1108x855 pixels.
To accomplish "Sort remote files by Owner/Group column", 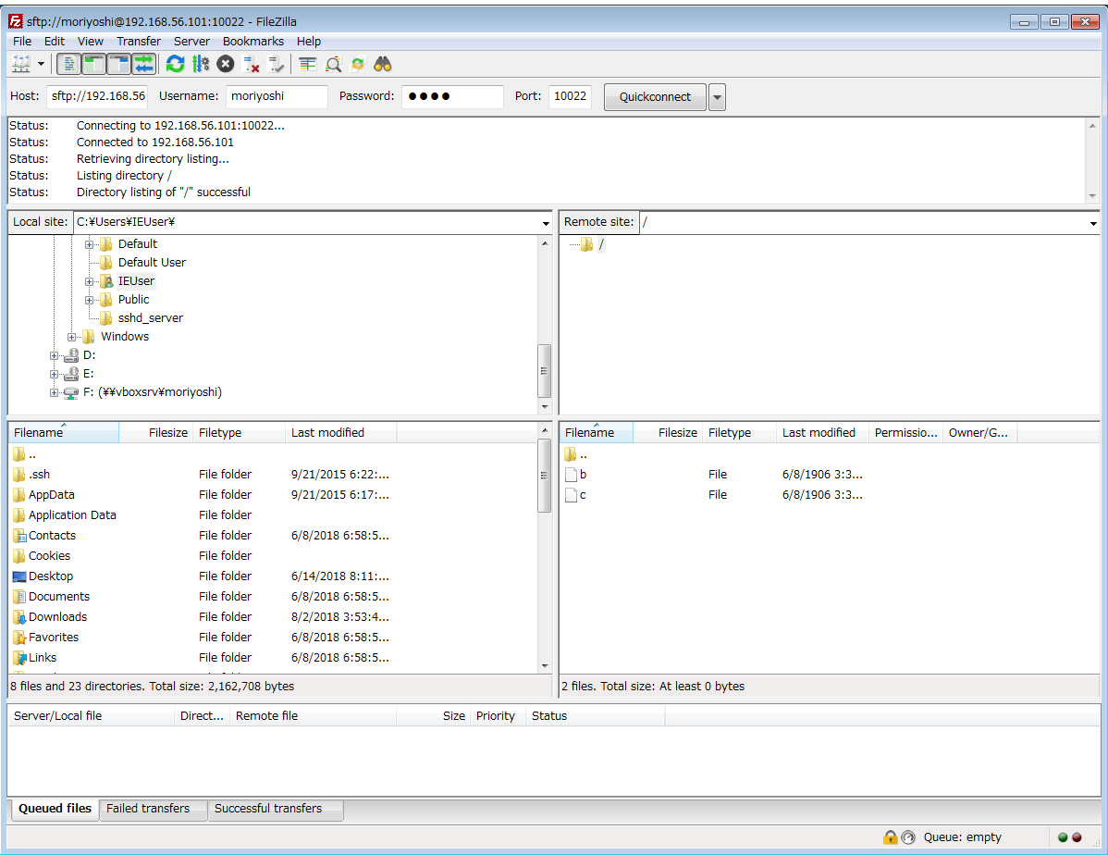I will click(x=979, y=433).
